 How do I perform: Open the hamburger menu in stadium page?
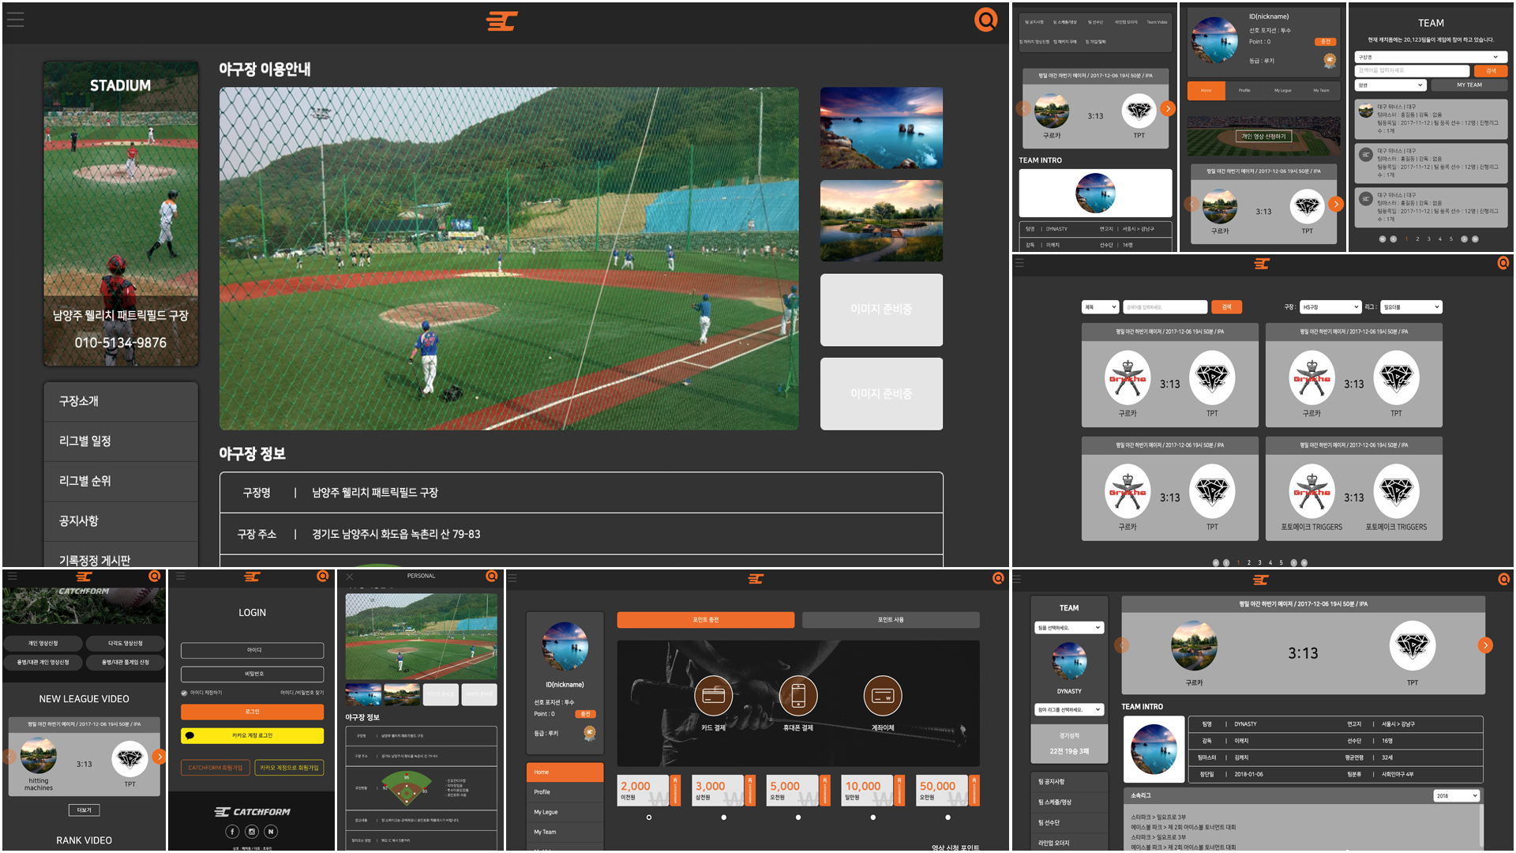pos(16,20)
